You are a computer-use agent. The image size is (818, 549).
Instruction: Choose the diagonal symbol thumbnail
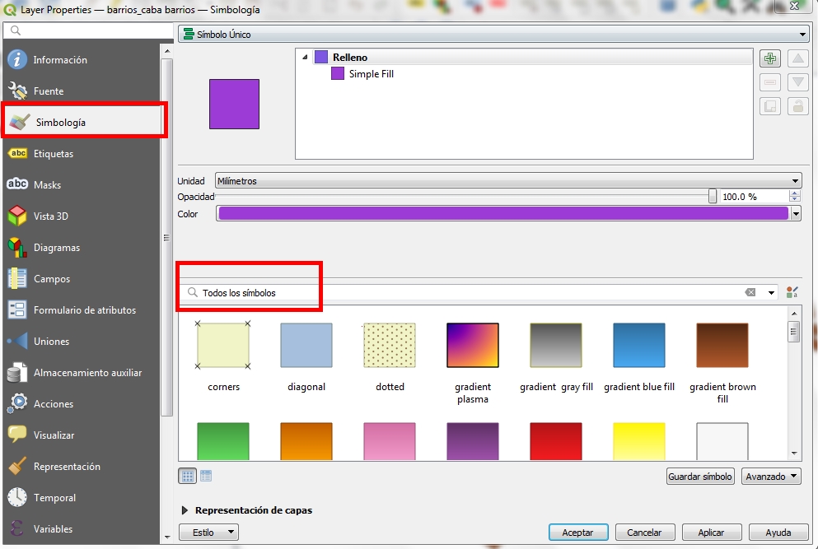[306, 345]
